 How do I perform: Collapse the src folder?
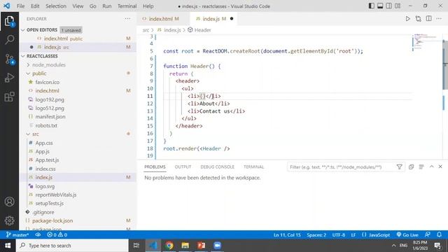(36, 134)
